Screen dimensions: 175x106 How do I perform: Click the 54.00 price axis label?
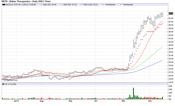pos(171,18)
